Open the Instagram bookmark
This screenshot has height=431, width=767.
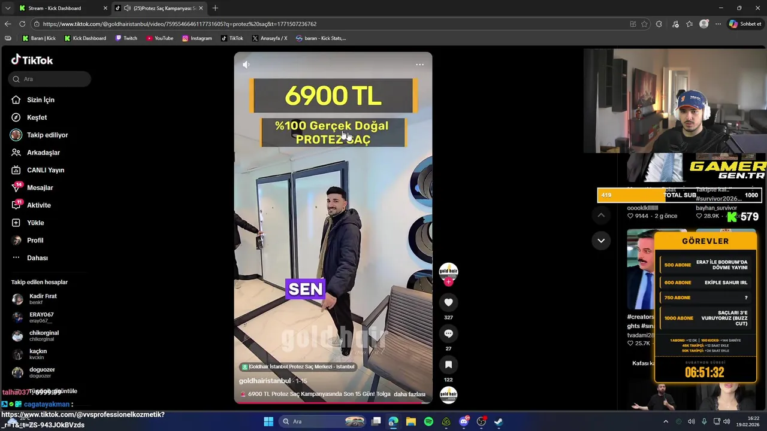pyautogui.click(x=197, y=38)
